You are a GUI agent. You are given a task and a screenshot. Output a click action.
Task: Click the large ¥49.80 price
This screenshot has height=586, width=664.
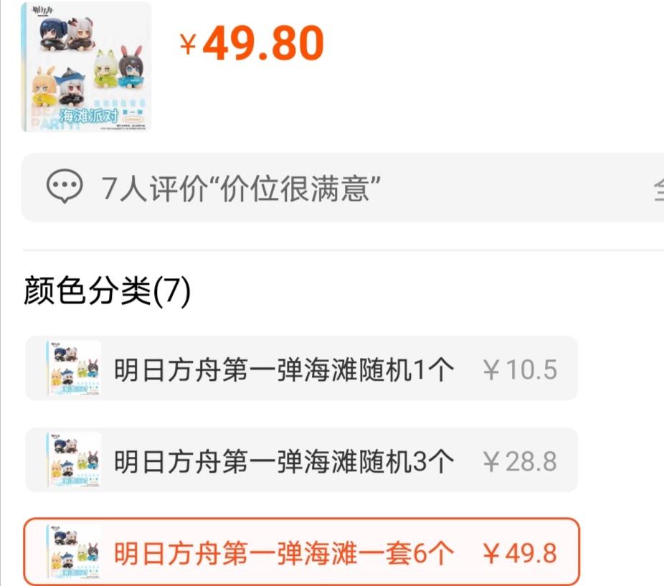252,43
